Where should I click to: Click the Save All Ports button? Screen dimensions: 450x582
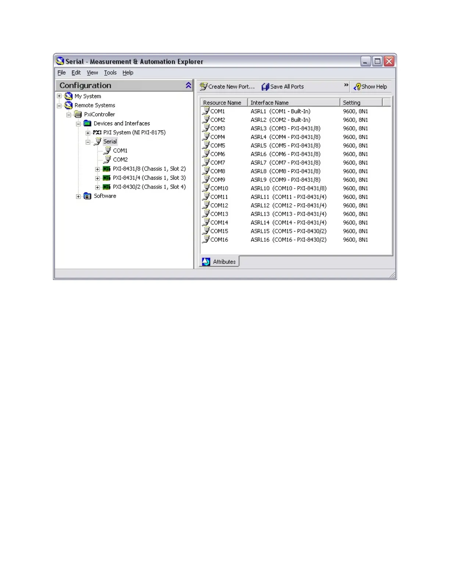[x=283, y=87]
